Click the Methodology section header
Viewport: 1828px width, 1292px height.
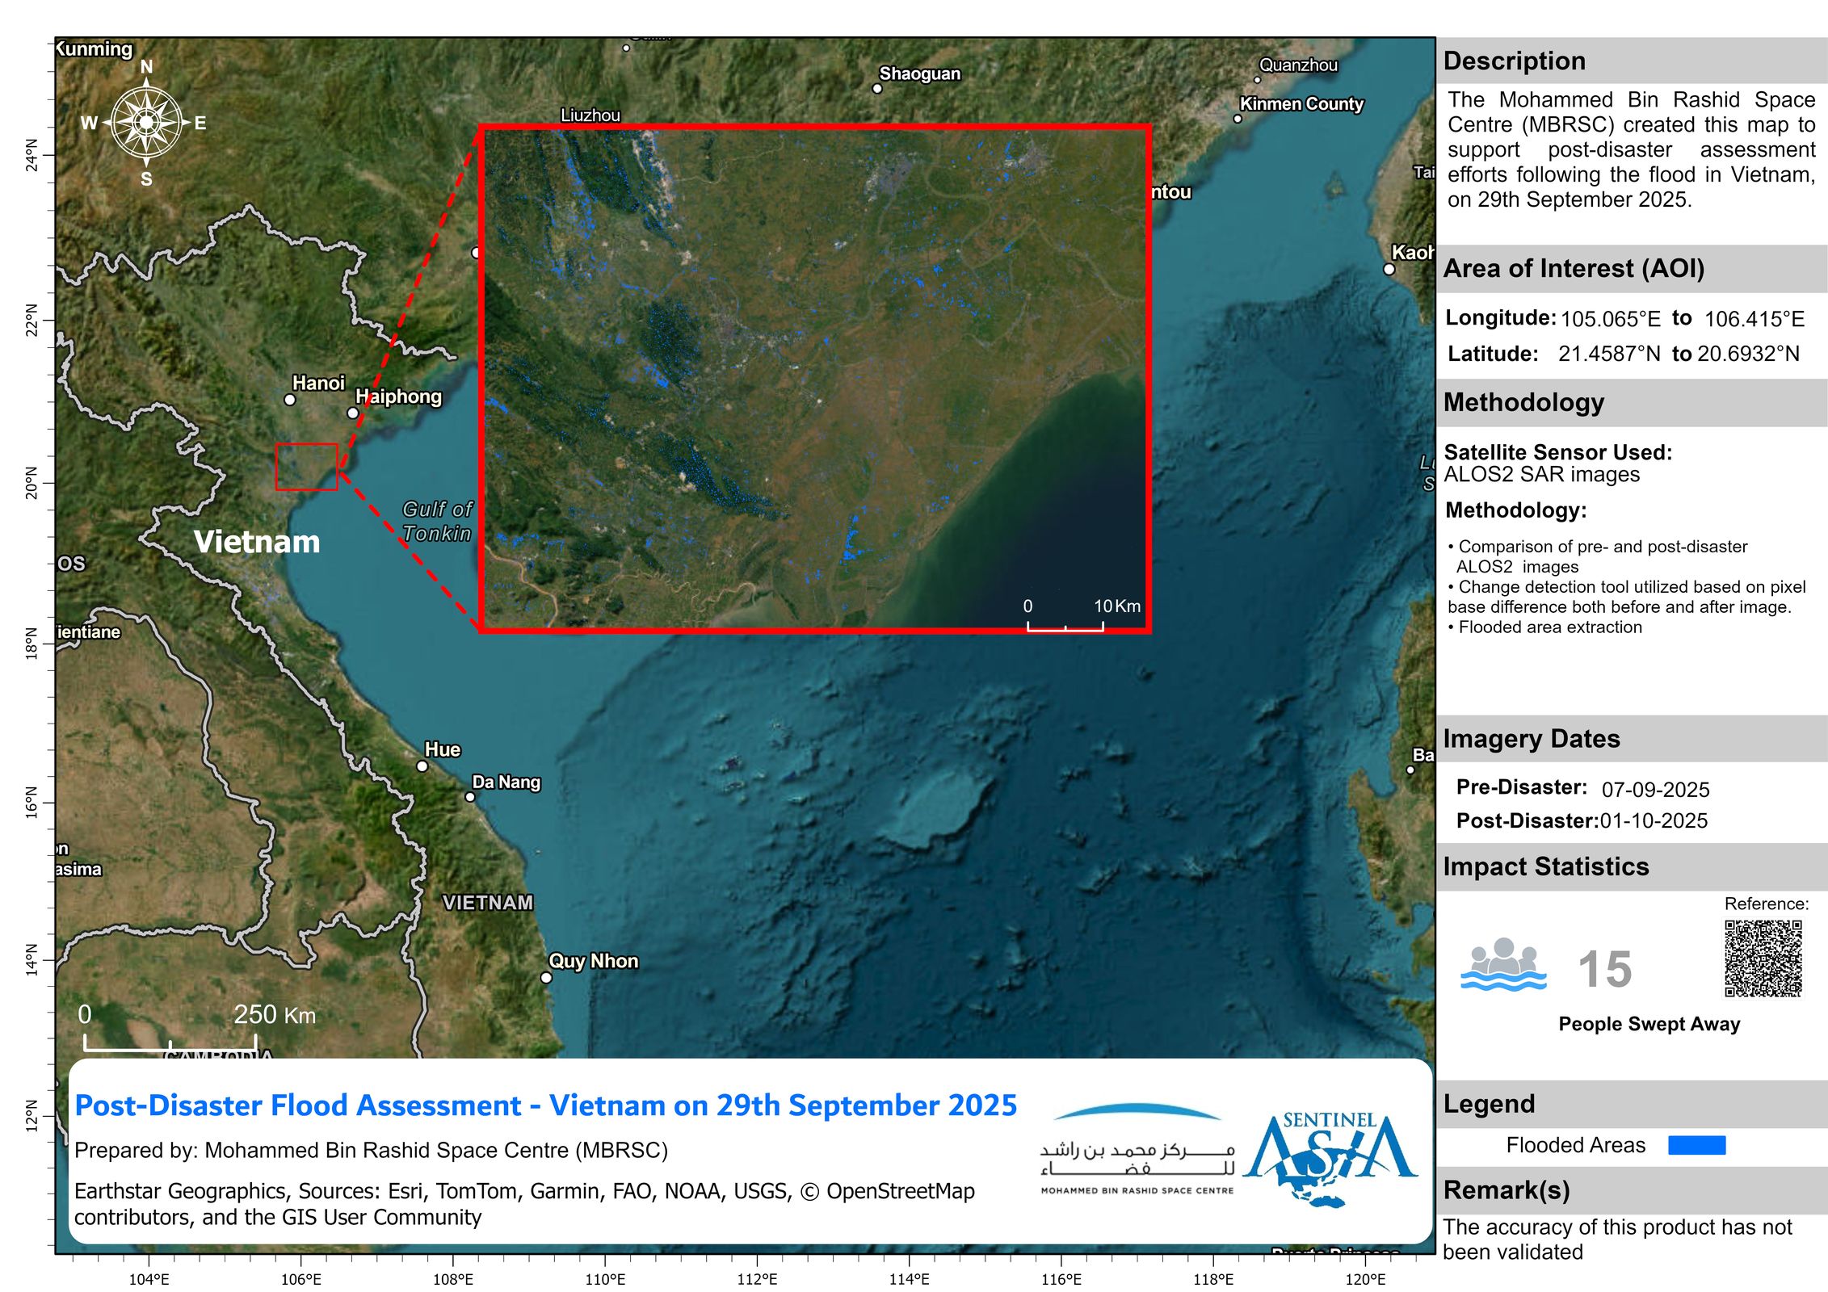(1523, 402)
